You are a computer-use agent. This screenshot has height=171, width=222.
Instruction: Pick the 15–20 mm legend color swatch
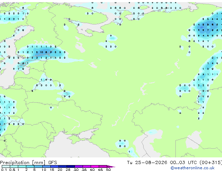click(x=55, y=166)
